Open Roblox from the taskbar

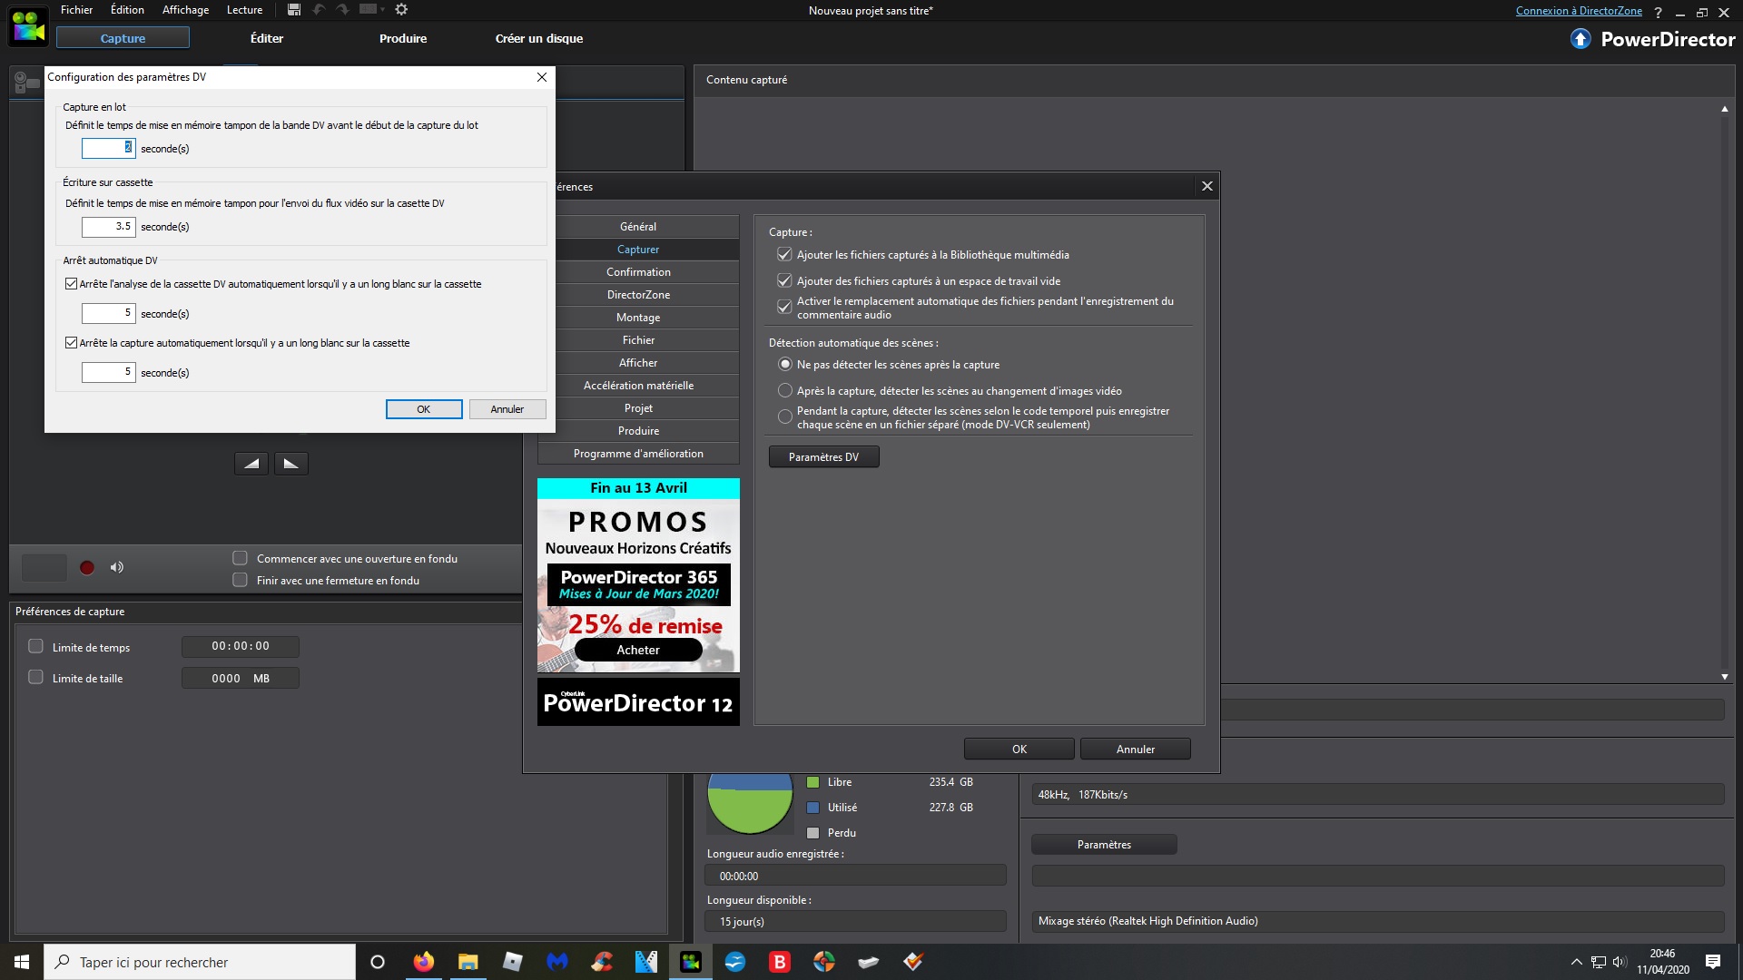512,962
